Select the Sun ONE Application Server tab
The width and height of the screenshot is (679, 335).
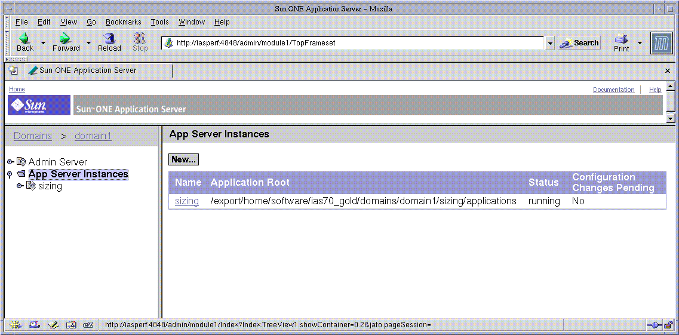pos(99,70)
